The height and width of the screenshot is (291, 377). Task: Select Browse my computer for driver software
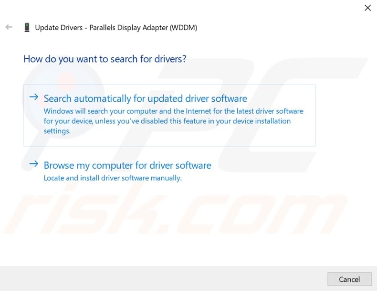(127, 166)
